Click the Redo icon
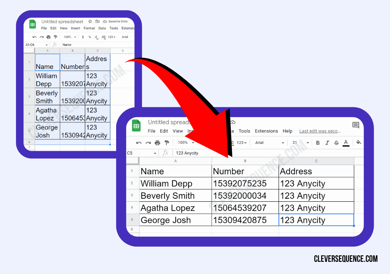This screenshot has height=274, width=390. point(148,142)
